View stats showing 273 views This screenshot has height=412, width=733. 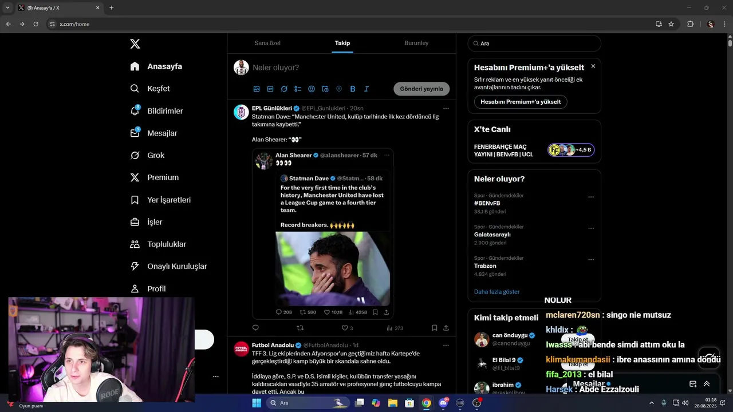click(395, 328)
